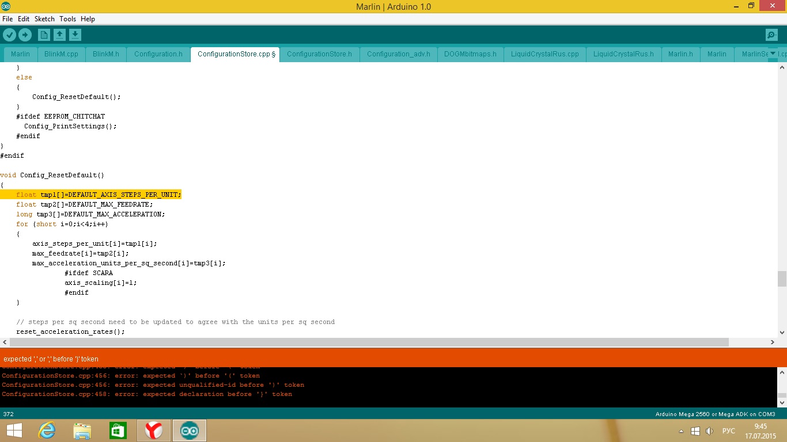Click the editor vertical scrollbar thumb
The height and width of the screenshot is (442, 787).
(782, 279)
